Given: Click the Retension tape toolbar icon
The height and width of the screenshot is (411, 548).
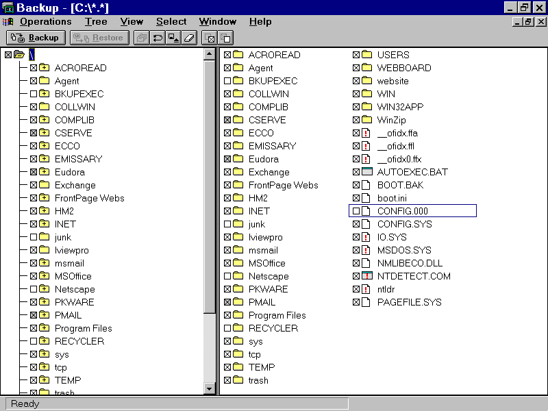Looking at the screenshot, I should pos(158,38).
